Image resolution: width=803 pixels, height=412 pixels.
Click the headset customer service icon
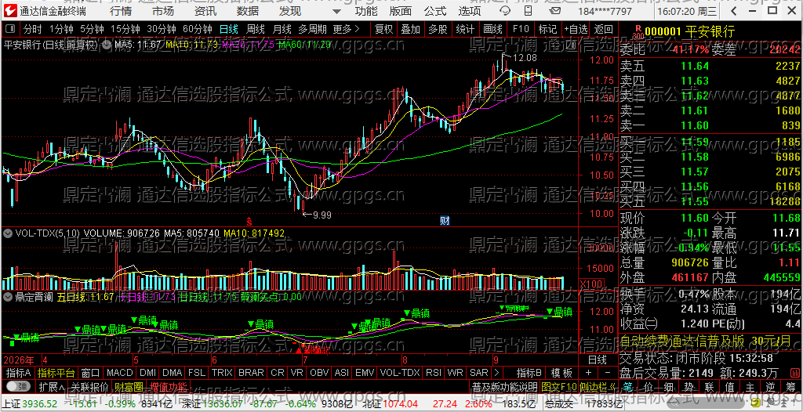[505, 11]
